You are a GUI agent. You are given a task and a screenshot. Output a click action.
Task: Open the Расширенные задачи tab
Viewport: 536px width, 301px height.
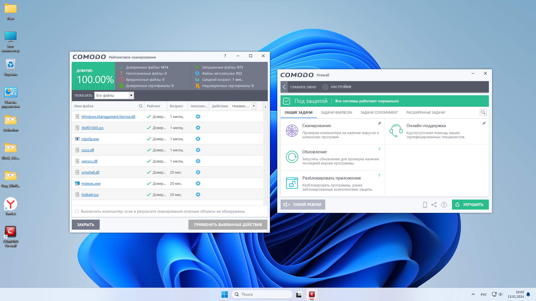coord(425,113)
